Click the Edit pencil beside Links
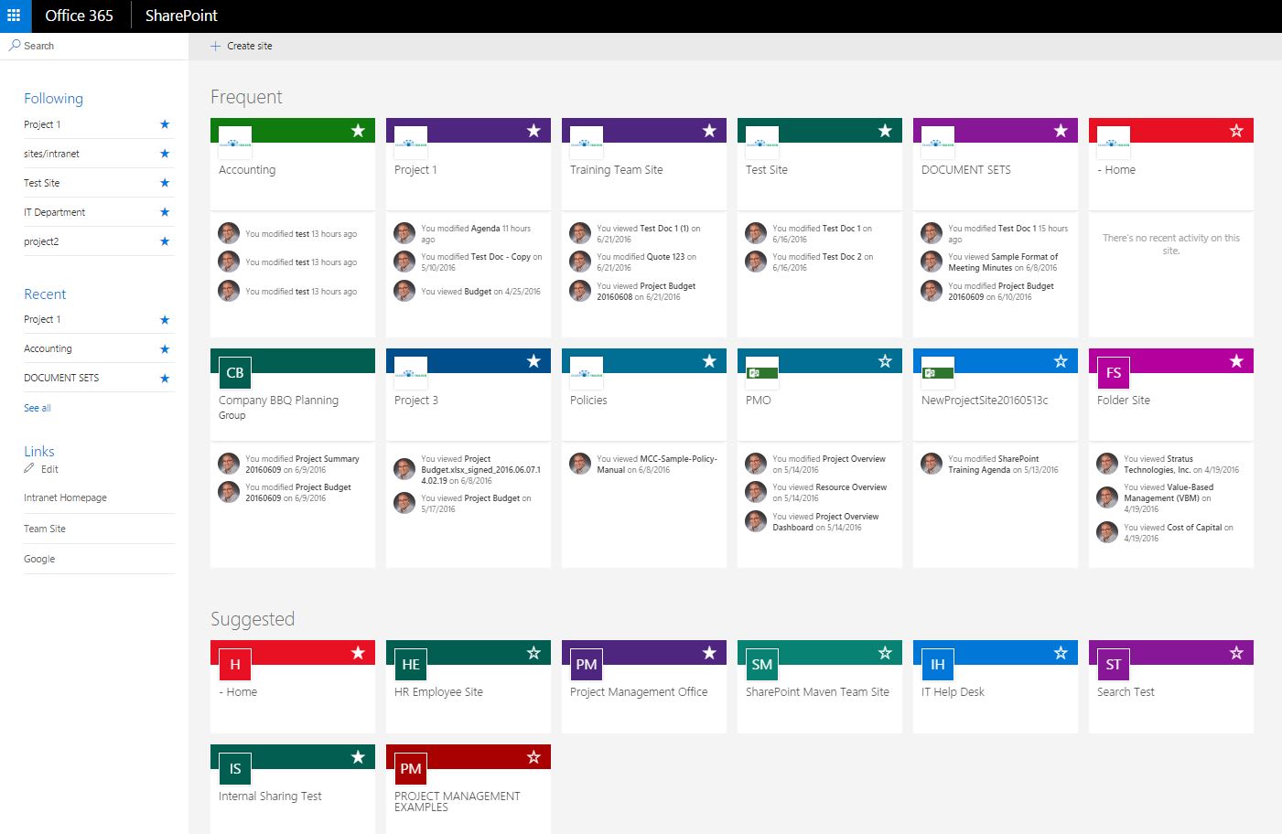The height and width of the screenshot is (834, 1282). coord(28,469)
